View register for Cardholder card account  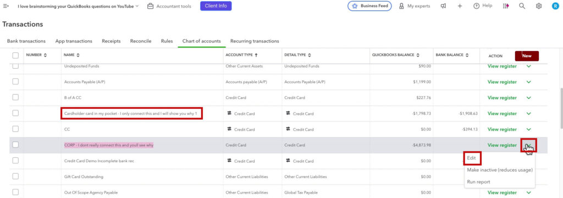coord(502,113)
